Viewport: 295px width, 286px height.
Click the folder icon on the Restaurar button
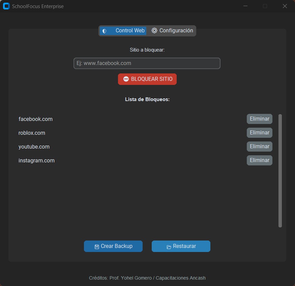[168, 246]
